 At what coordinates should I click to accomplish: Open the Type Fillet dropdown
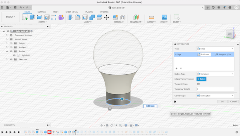coord(215,49)
